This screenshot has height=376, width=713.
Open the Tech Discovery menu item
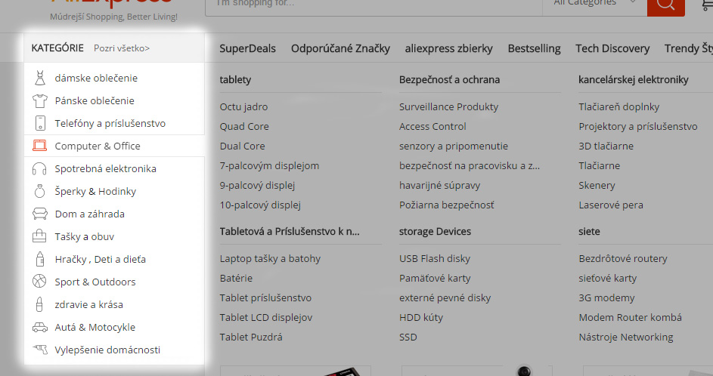coord(612,48)
